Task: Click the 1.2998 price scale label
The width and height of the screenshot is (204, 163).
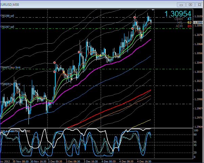Action: pyautogui.click(x=198, y=99)
